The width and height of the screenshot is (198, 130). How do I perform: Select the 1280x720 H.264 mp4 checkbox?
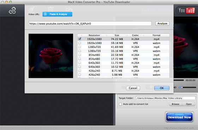pos(80,47)
